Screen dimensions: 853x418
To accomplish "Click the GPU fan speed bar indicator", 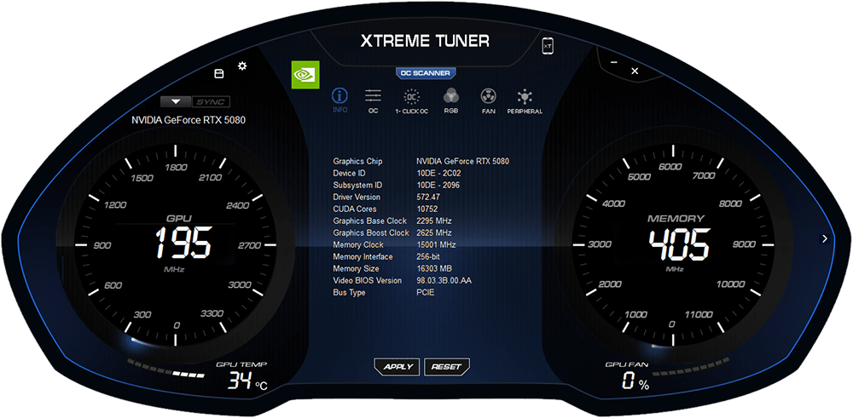I will [x=690, y=368].
